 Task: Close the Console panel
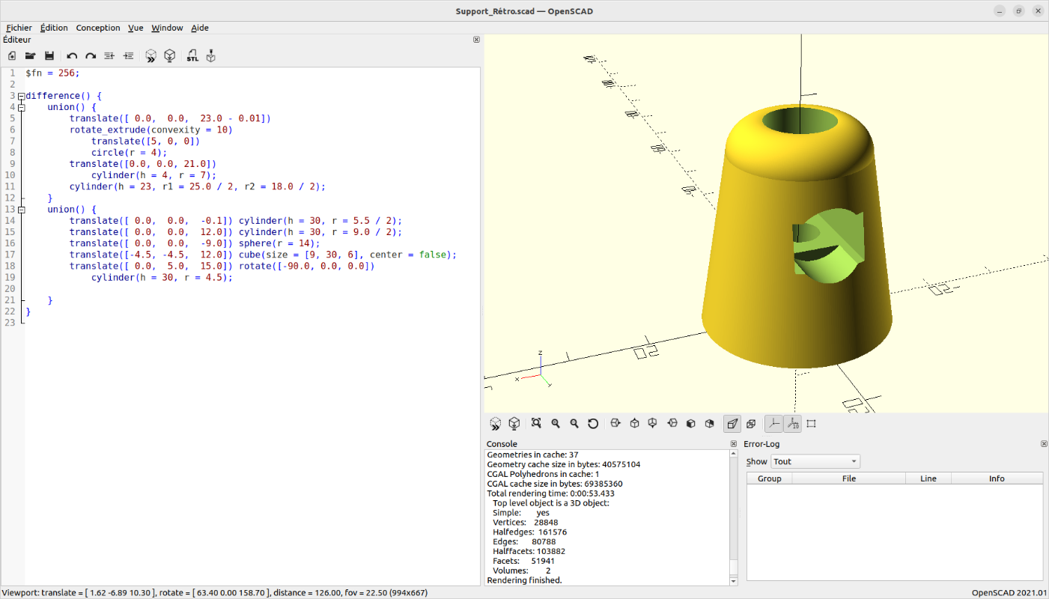pyautogui.click(x=734, y=444)
